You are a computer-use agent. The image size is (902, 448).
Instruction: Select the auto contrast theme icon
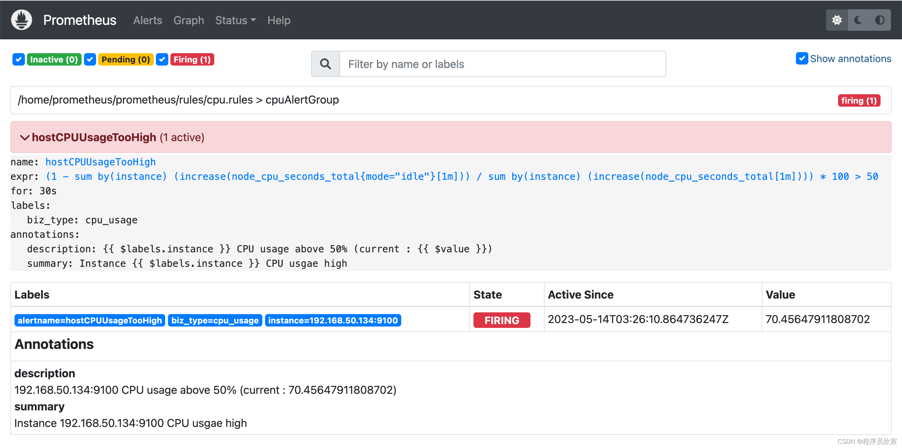click(880, 20)
